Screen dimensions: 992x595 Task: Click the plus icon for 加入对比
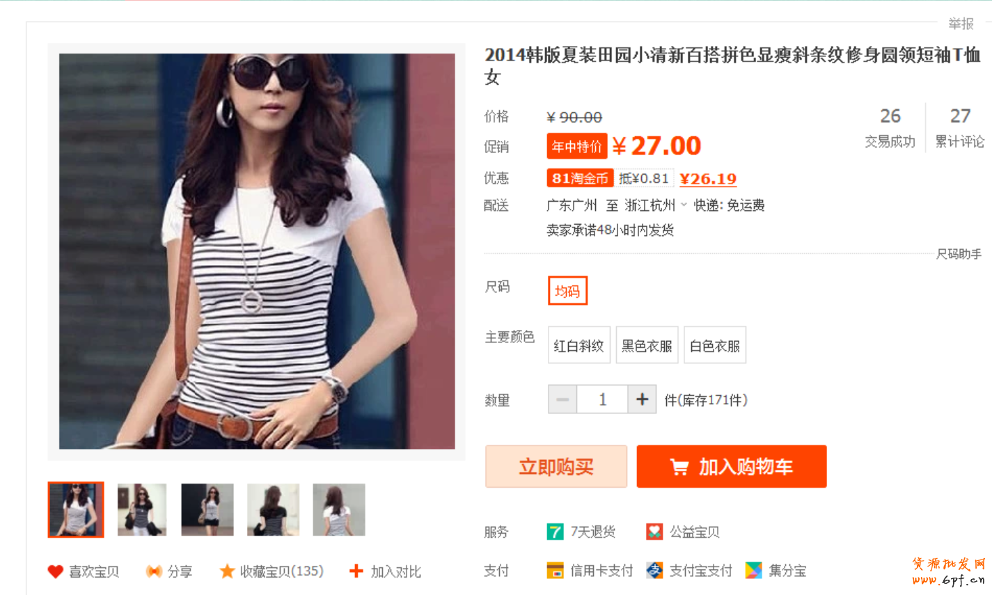pyautogui.click(x=356, y=571)
